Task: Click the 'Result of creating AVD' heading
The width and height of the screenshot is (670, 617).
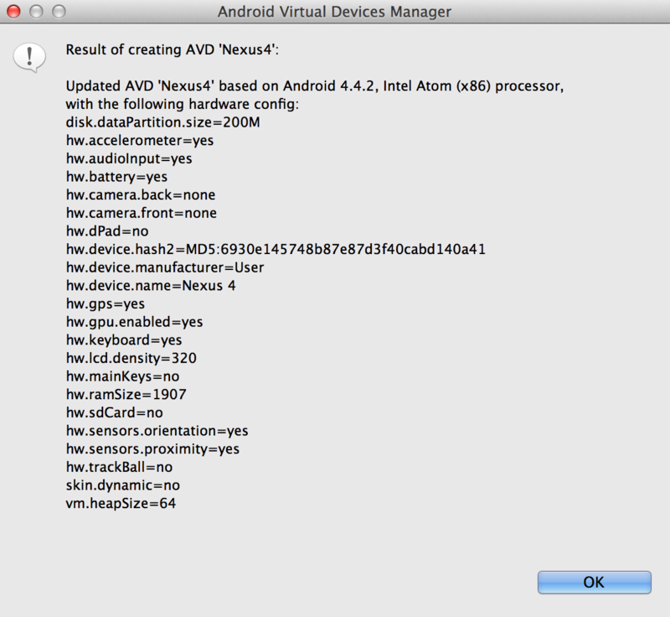Action: (x=173, y=49)
